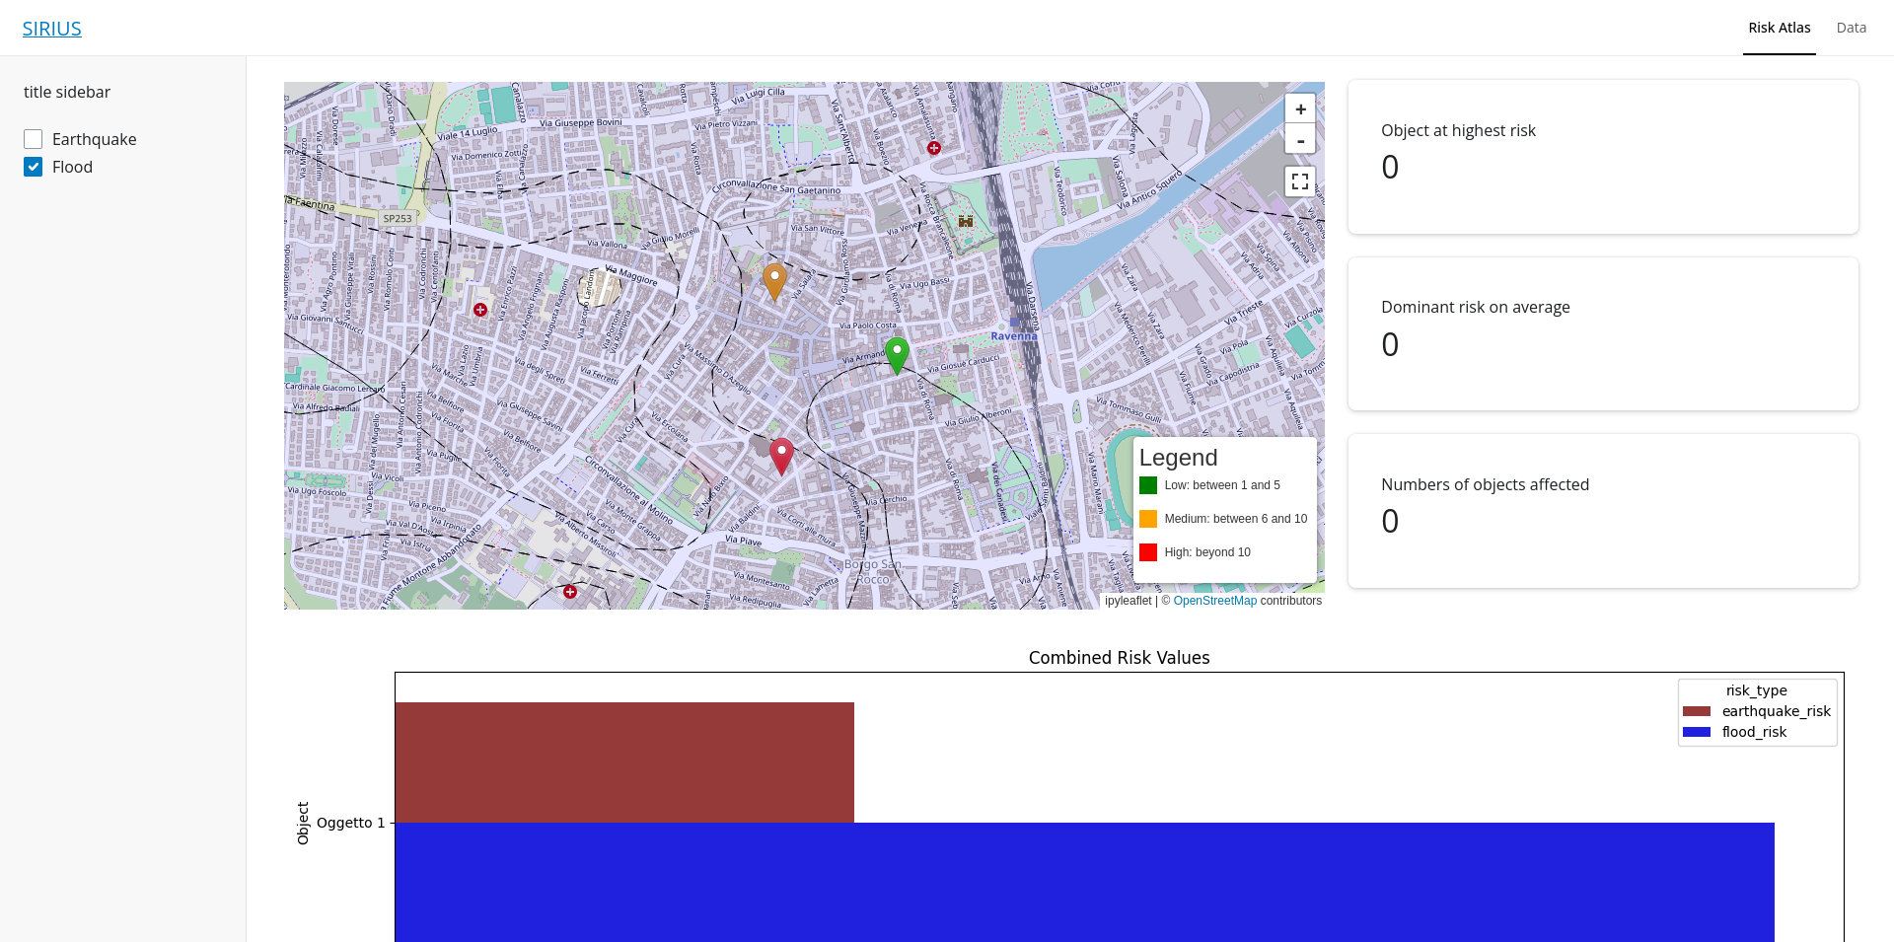Click hospital icon near Via Sant'Alberto
Image resolution: width=1894 pixels, height=942 pixels.
(934, 148)
